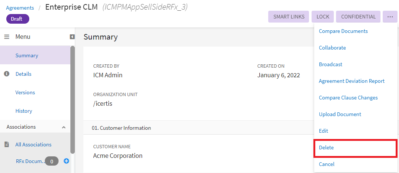Image resolution: width=399 pixels, height=173 pixels.
Task: Open History in the left menu
Action: (24, 111)
